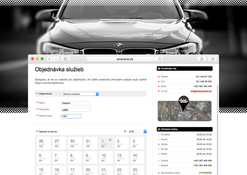Select date 31. máj
The height and width of the screenshot is (175, 247).
[90, 143]
